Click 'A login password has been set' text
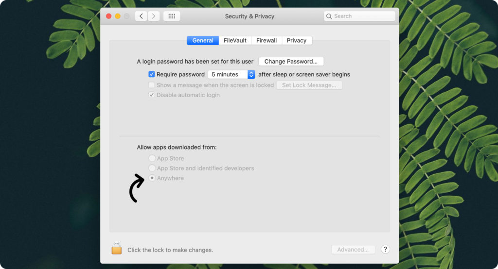This screenshot has width=498, height=269. [195, 62]
